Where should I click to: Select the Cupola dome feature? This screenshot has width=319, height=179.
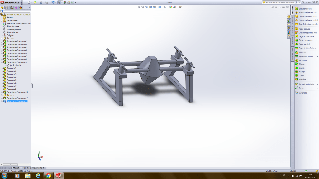point(302,76)
